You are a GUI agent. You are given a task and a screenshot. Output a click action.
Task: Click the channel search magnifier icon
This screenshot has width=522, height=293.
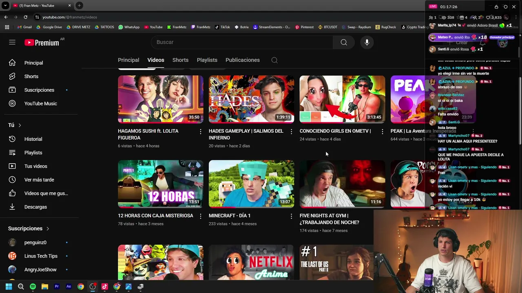274,60
